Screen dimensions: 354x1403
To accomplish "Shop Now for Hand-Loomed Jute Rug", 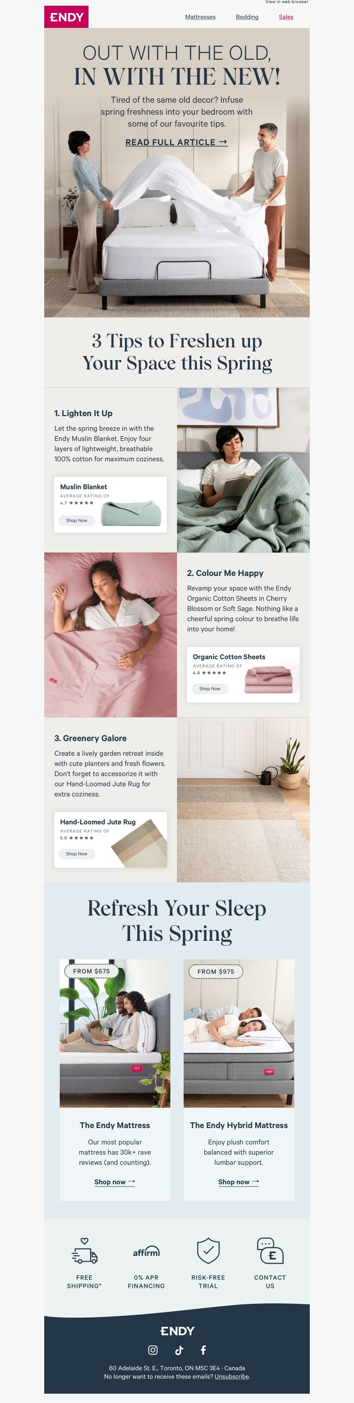I will click(x=77, y=854).
